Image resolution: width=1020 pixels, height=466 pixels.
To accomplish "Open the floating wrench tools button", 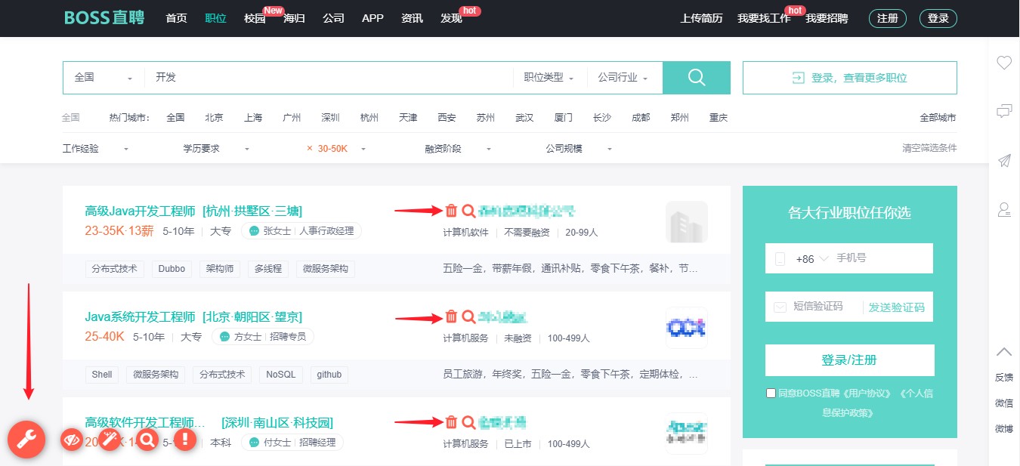I will (26, 439).
